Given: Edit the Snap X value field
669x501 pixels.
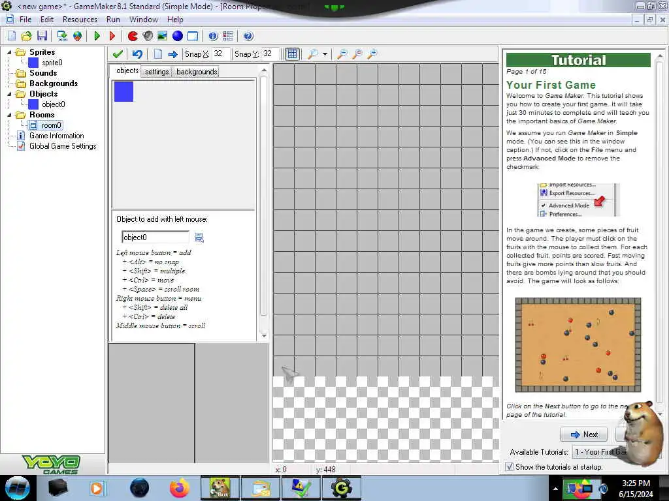Looking at the screenshot, I should (x=221, y=53).
